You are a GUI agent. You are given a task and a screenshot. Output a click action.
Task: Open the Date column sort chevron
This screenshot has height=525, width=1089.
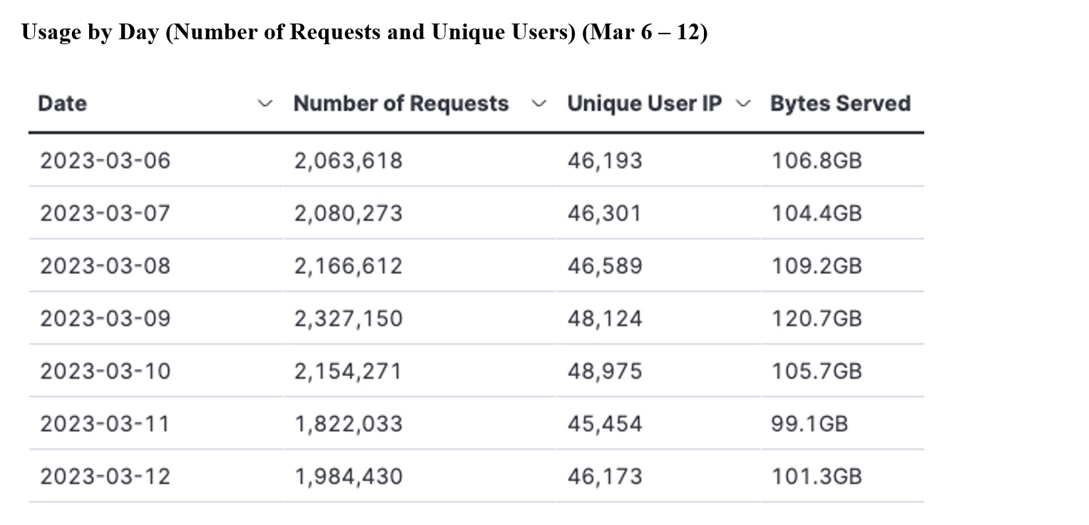tap(265, 104)
